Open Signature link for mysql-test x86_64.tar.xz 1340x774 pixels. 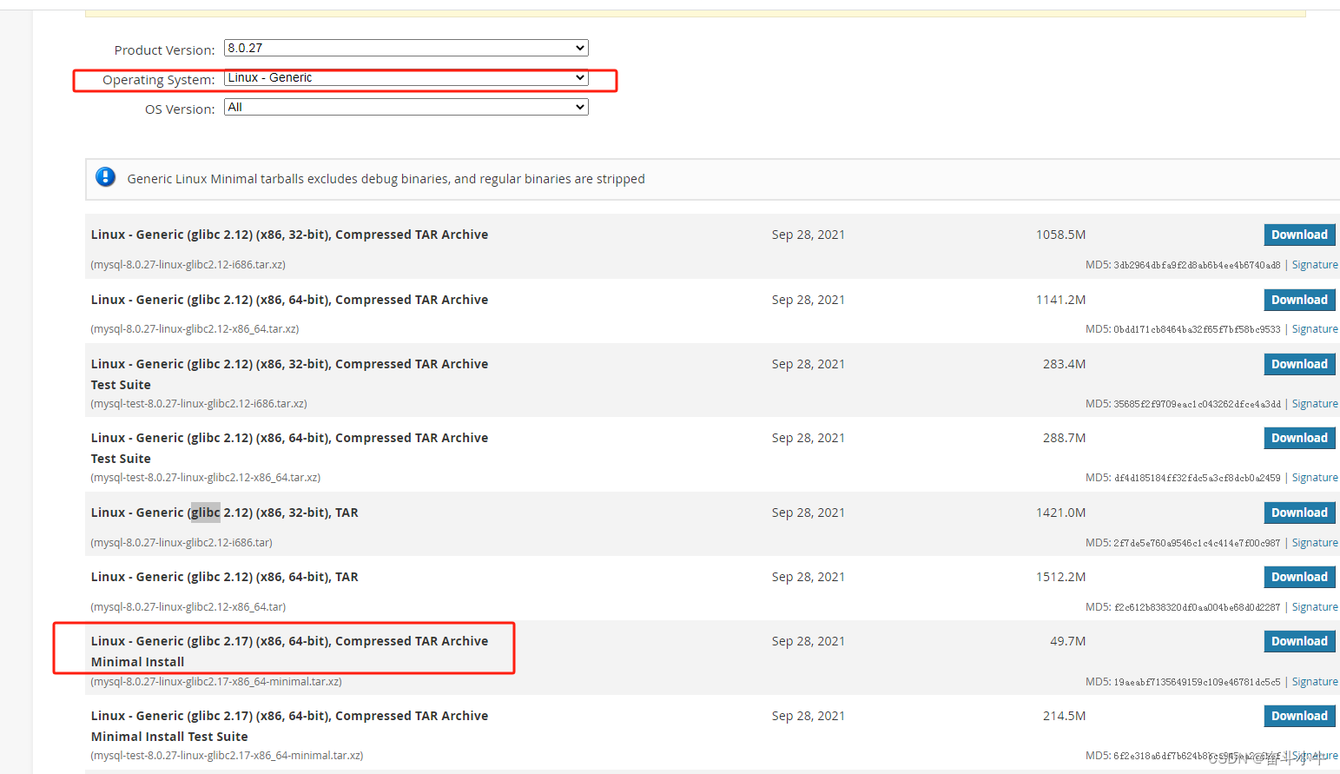click(x=1315, y=478)
